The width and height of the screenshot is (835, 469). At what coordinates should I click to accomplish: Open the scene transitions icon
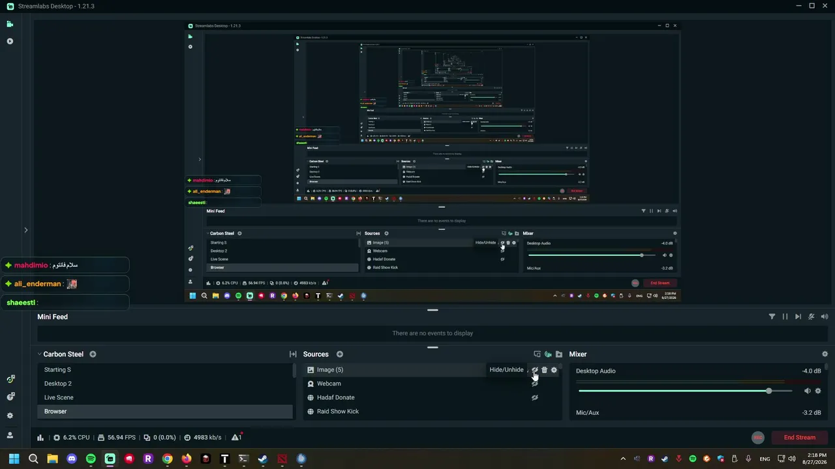coord(293,354)
